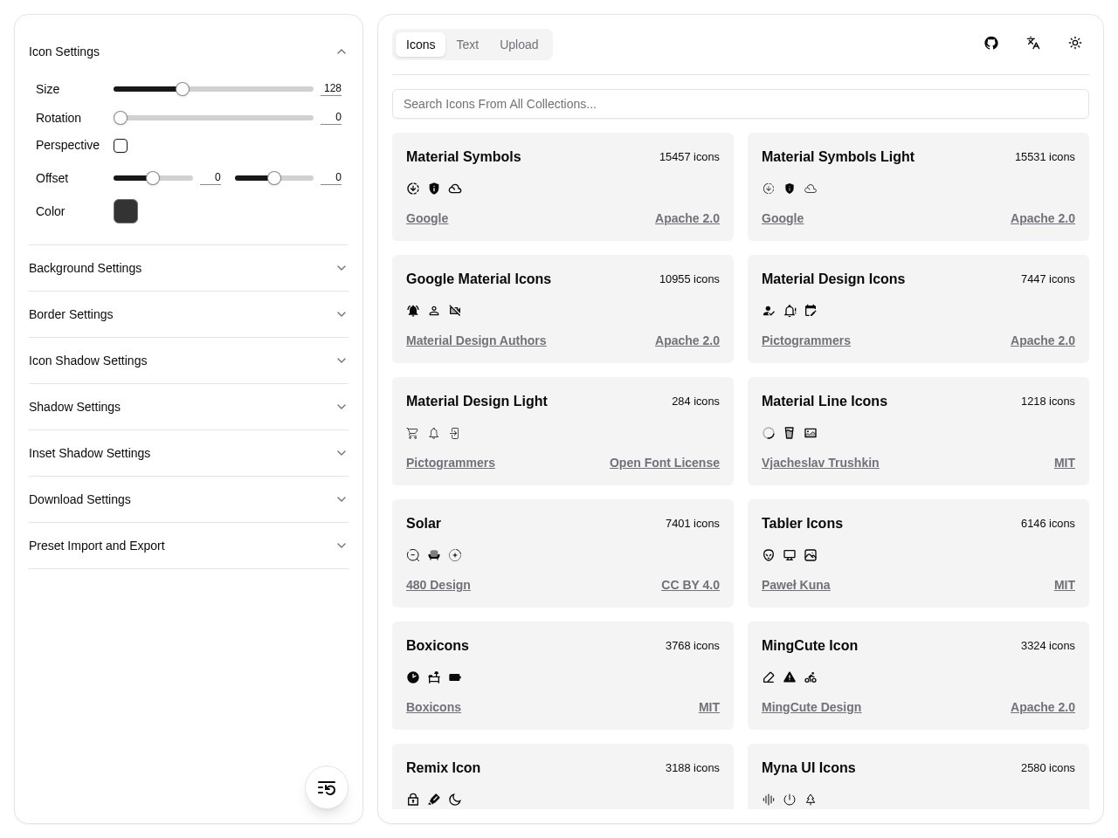
Task: Pick the videocam-off icon in Google Material Icons
Action: pyautogui.click(x=455, y=311)
